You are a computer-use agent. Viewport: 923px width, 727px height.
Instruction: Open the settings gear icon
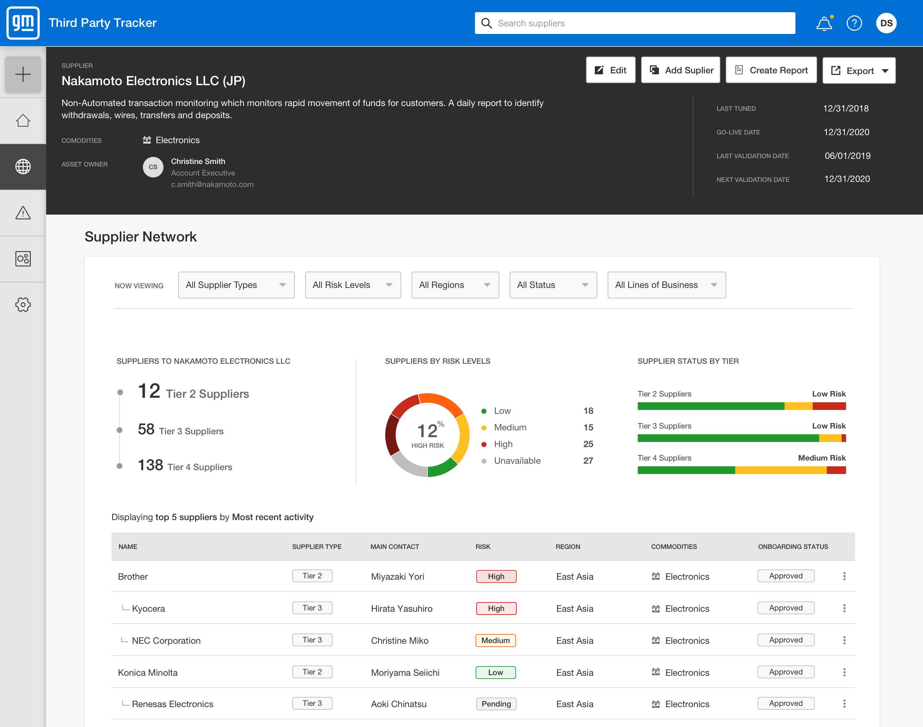(x=23, y=304)
